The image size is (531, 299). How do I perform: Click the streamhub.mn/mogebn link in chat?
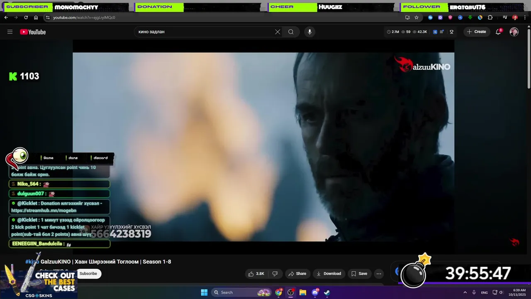point(44,211)
